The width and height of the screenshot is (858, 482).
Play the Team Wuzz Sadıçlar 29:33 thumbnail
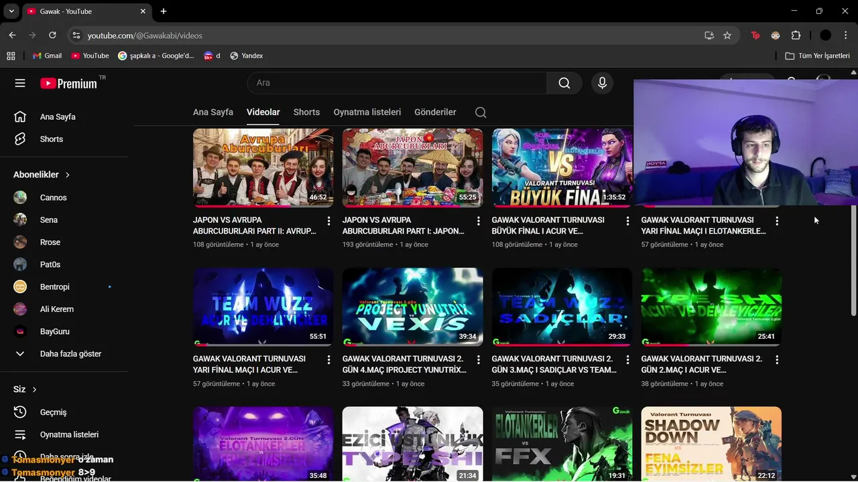tap(562, 307)
